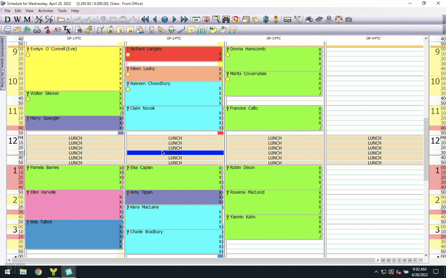Click the traffic light icon
Image resolution: width=446 pixels, height=278 pixels.
coord(276,19)
